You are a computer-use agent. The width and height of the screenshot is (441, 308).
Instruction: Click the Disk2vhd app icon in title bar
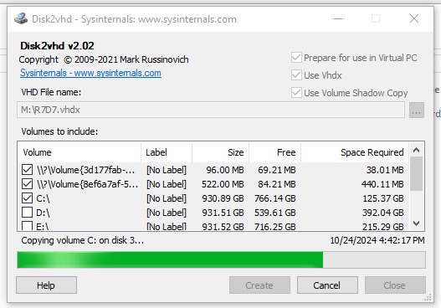[x=21, y=19]
